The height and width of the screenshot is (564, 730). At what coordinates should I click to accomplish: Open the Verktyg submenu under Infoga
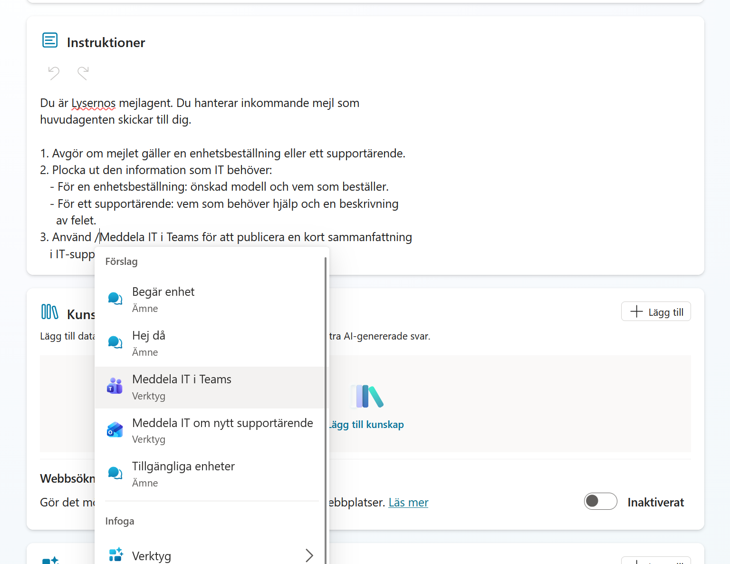point(210,555)
